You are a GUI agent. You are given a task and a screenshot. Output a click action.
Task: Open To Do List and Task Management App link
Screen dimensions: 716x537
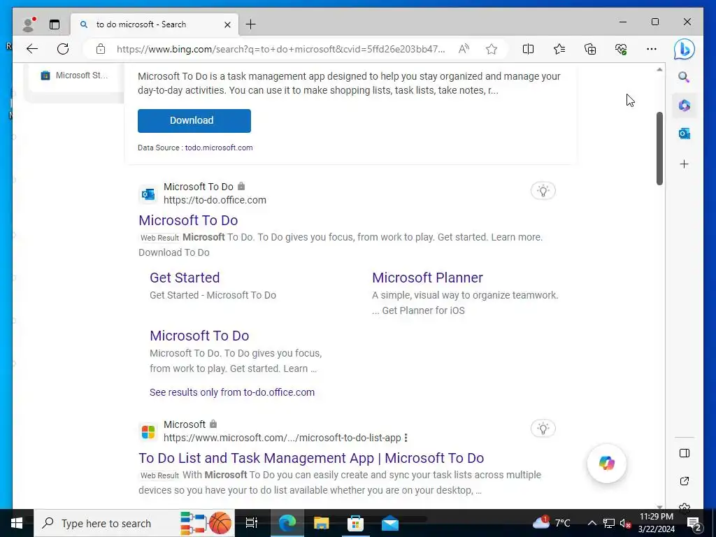(311, 458)
